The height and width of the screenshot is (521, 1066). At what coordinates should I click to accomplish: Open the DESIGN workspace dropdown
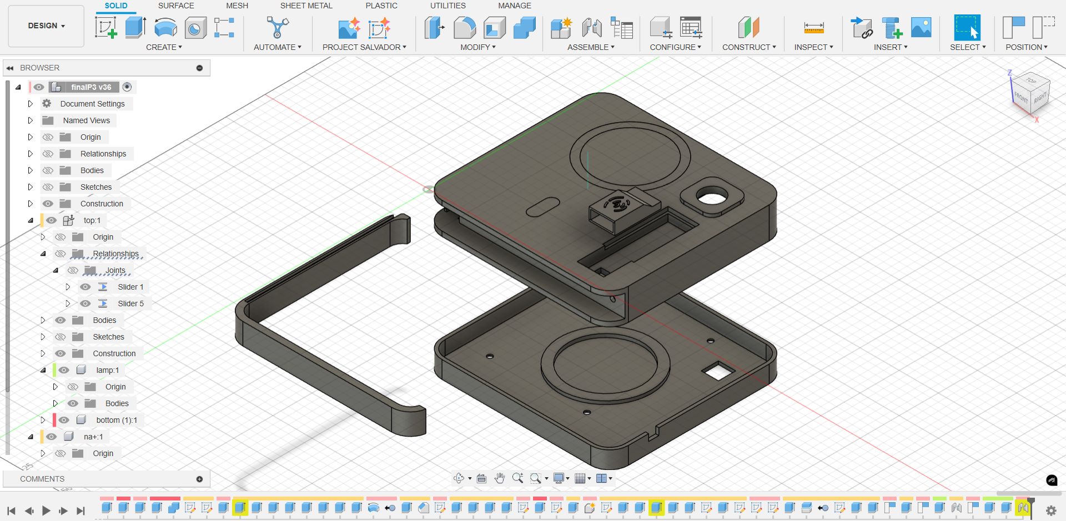[x=46, y=26]
